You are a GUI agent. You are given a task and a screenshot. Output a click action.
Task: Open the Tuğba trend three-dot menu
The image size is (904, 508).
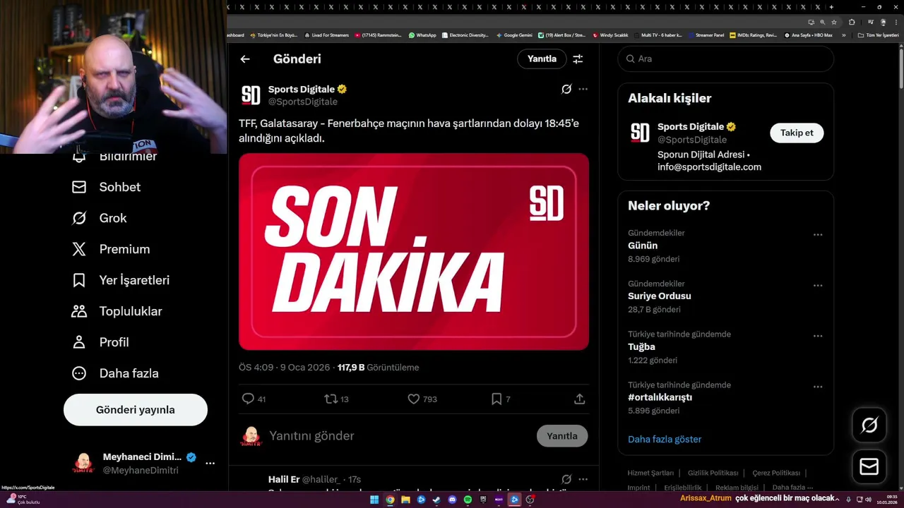coord(818,337)
